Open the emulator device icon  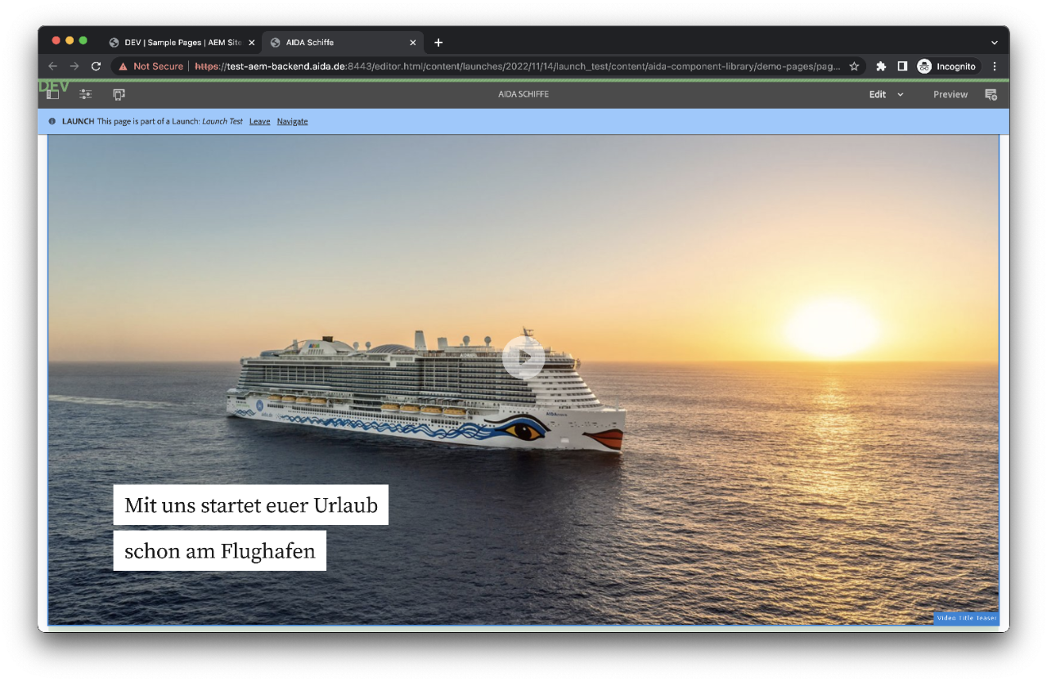(x=119, y=95)
